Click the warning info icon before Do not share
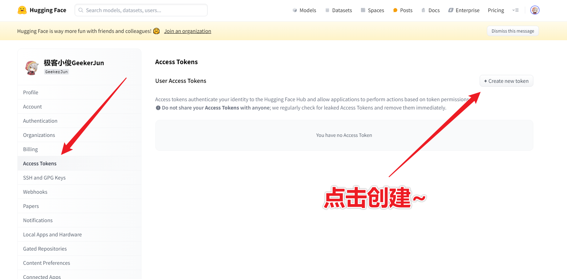 tap(158, 108)
